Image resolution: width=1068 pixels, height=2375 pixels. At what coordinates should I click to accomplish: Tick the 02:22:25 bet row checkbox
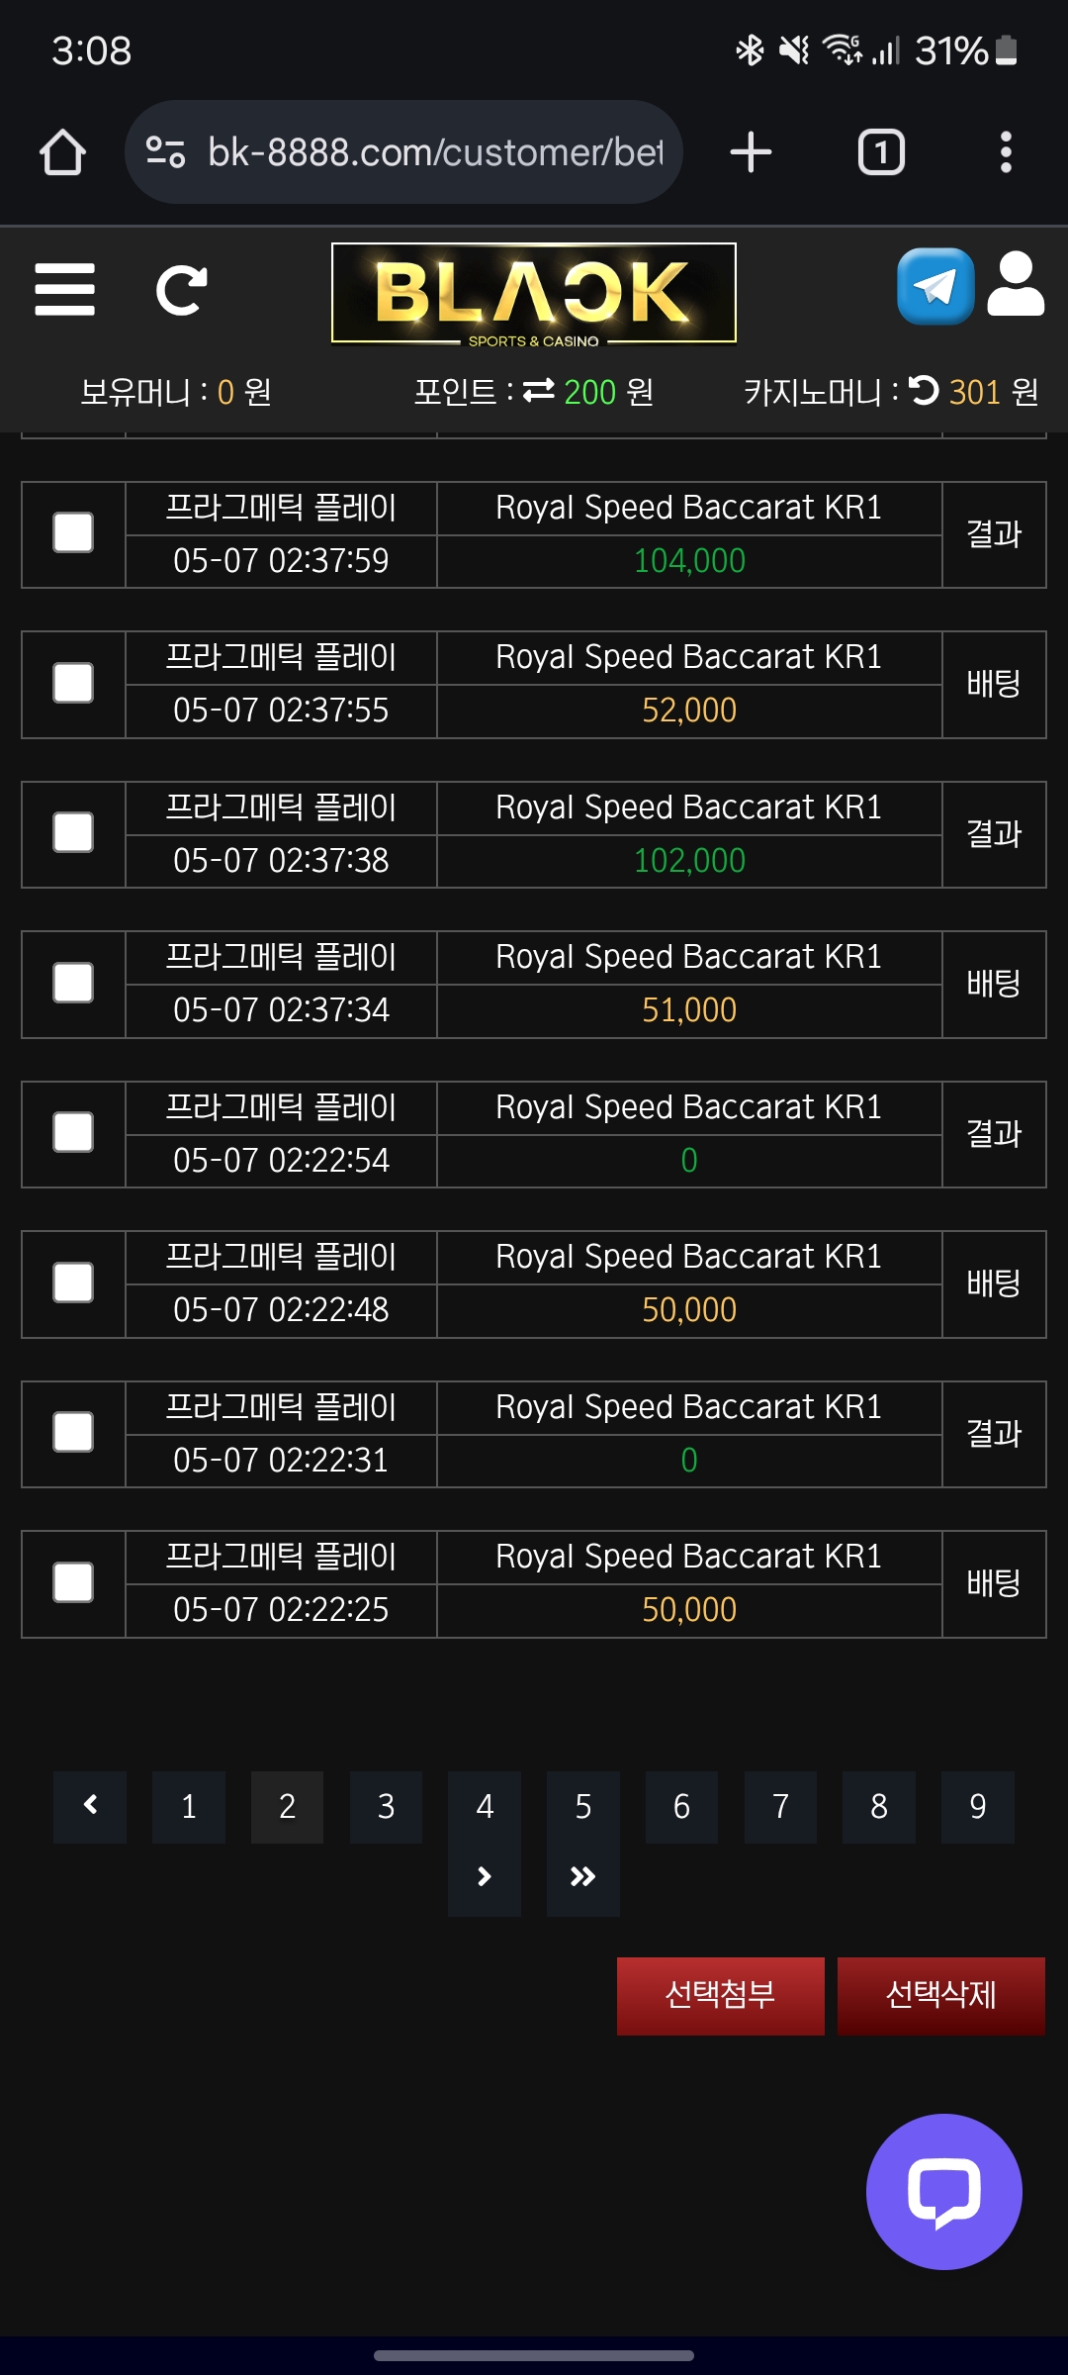click(x=73, y=1583)
